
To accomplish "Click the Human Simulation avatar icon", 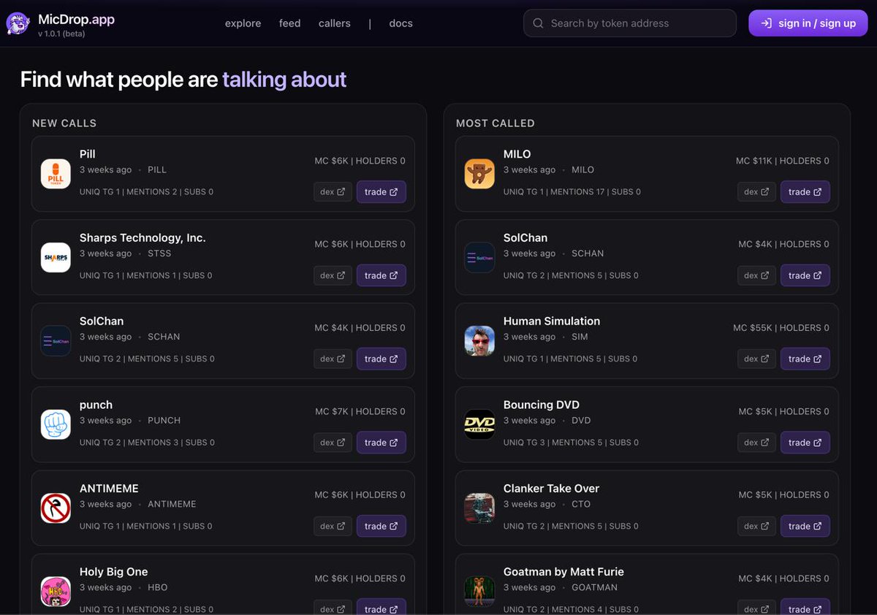I will 479,341.
